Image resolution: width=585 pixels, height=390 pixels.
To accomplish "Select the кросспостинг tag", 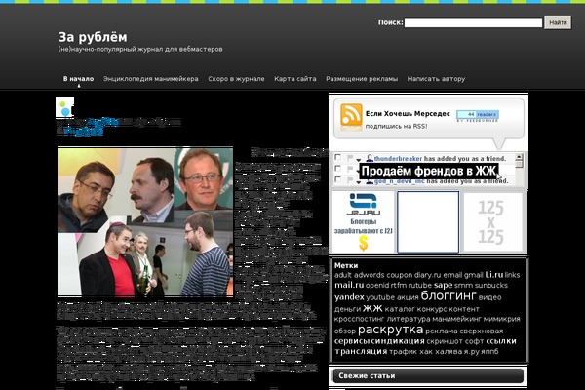I will pyautogui.click(x=359, y=319).
